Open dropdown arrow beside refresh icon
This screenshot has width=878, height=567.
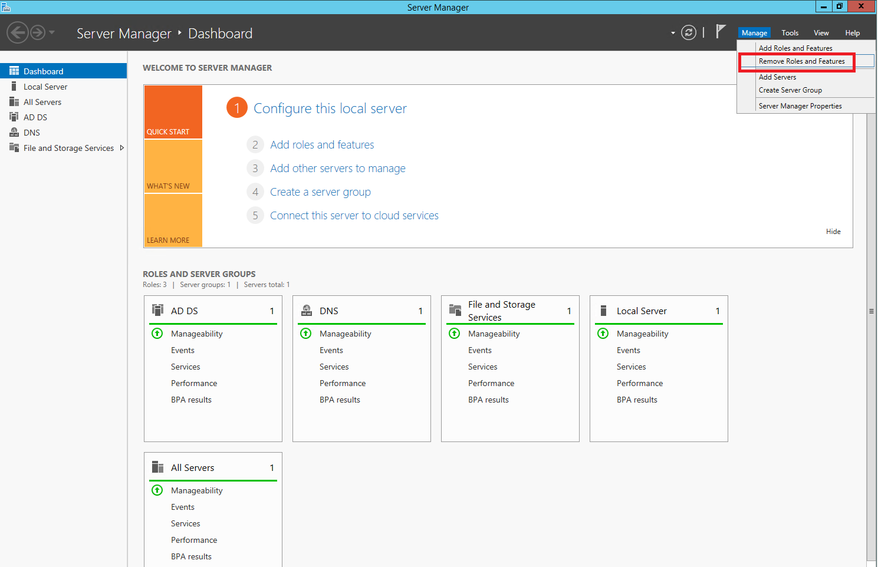click(673, 33)
